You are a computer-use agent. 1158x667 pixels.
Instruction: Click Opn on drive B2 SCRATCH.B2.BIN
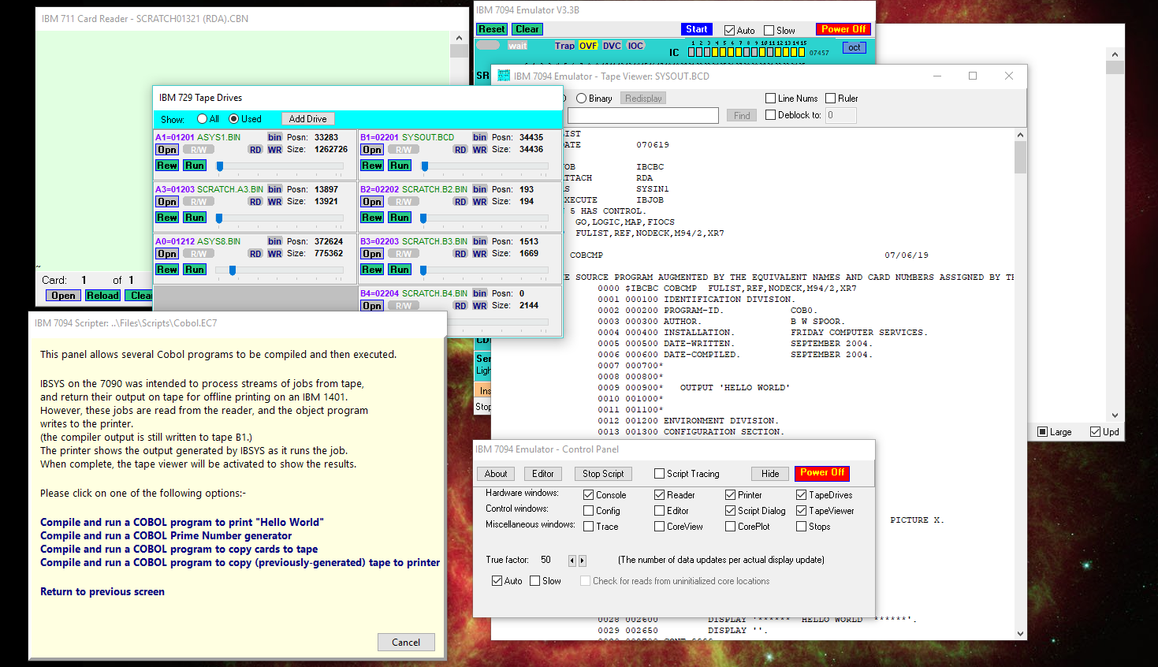[x=372, y=202]
